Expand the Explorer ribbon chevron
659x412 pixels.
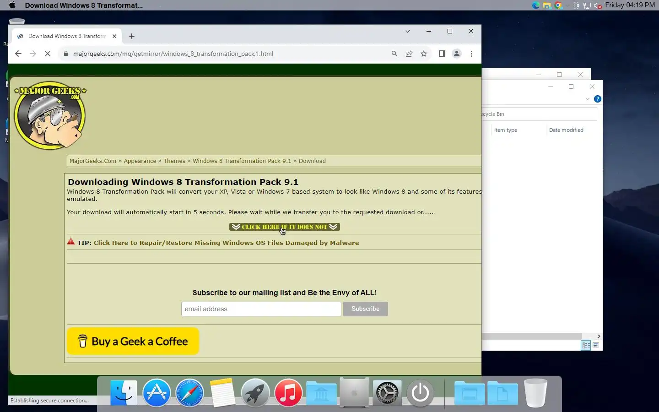coord(588,99)
